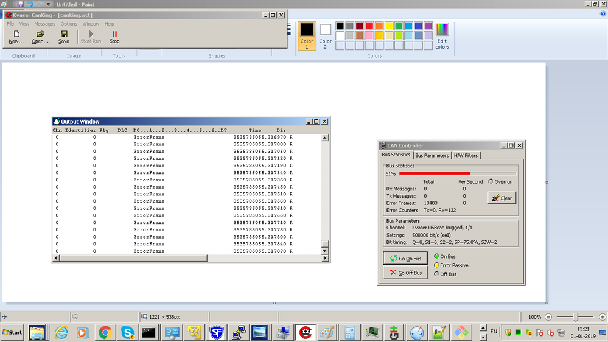Viewport: 608px width, 342px height.
Task: Click system tray down arrow
Action: pyautogui.click(x=483, y=337)
